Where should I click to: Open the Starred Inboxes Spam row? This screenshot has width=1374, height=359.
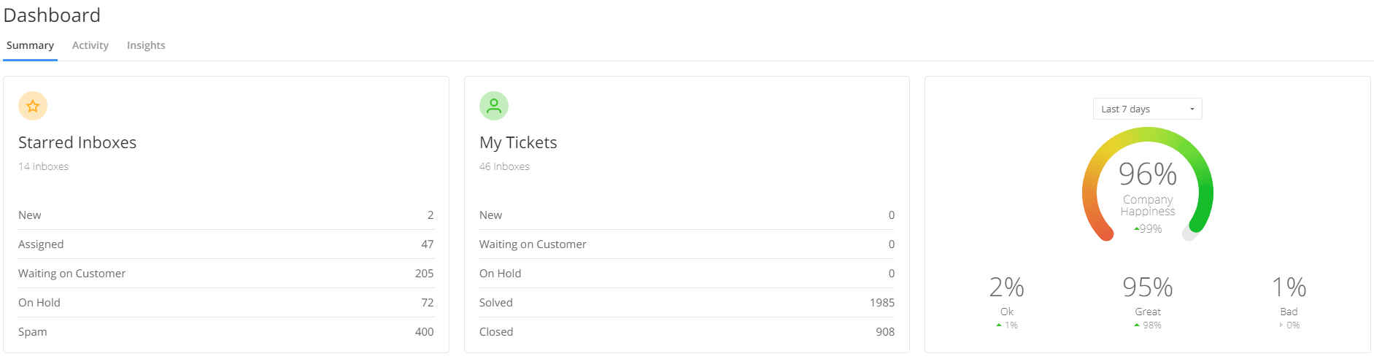(226, 332)
